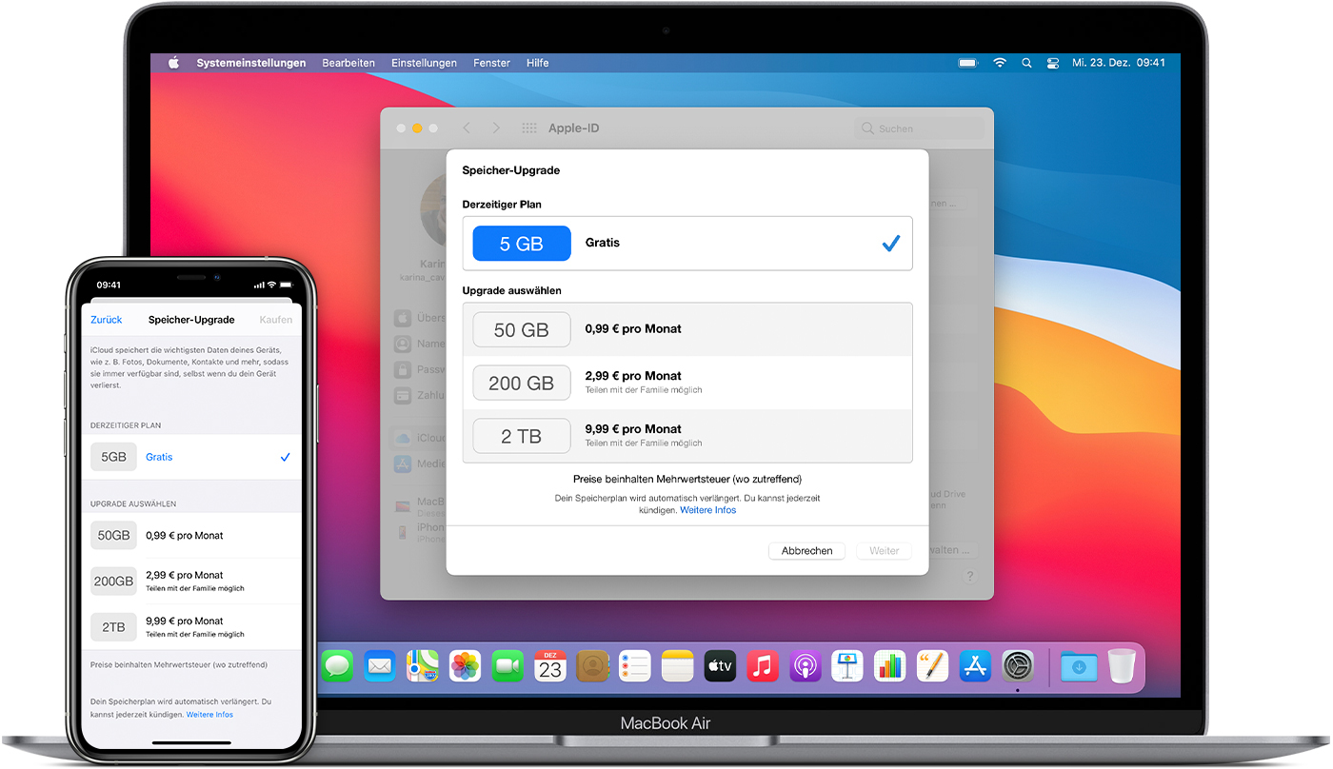Choose the 2 TB plan in Mac dialog
This screenshot has height=769, width=1333.
coord(687,436)
